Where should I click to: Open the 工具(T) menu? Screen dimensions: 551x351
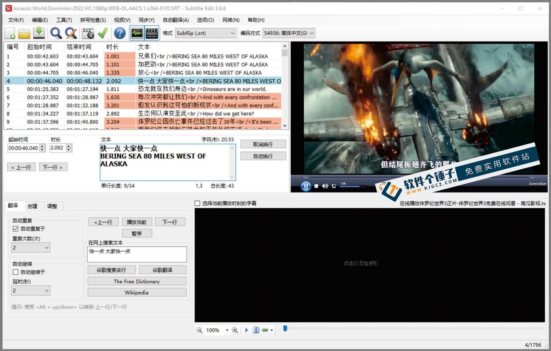click(x=64, y=20)
